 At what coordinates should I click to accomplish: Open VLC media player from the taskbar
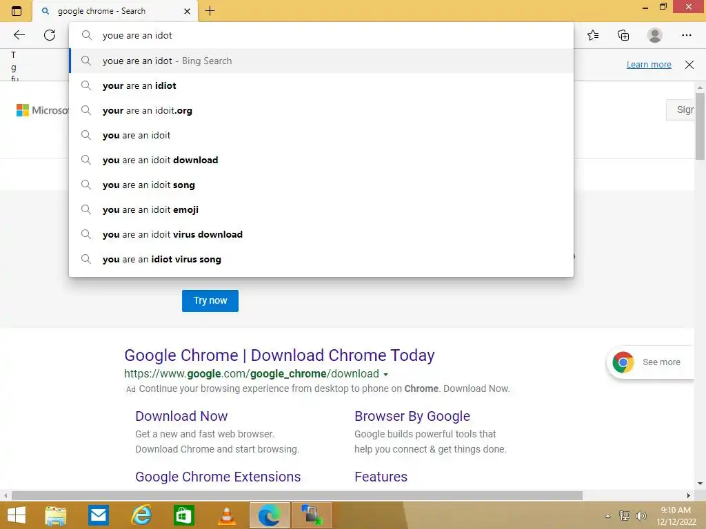pyautogui.click(x=226, y=515)
